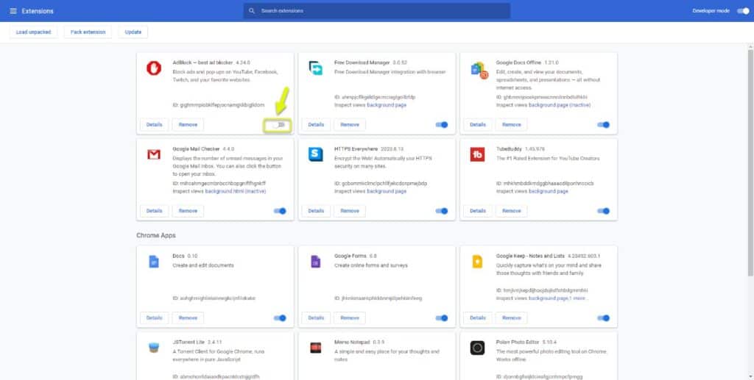
Task: Click the Google Mail Checker icon
Action: pyautogui.click(x=154, y=154)
